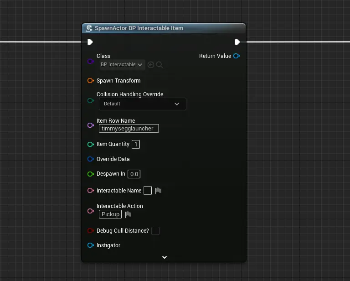This screenshot has width=350, height=281.
Task: Click the Override Data pin
Action: click(90, 159)
